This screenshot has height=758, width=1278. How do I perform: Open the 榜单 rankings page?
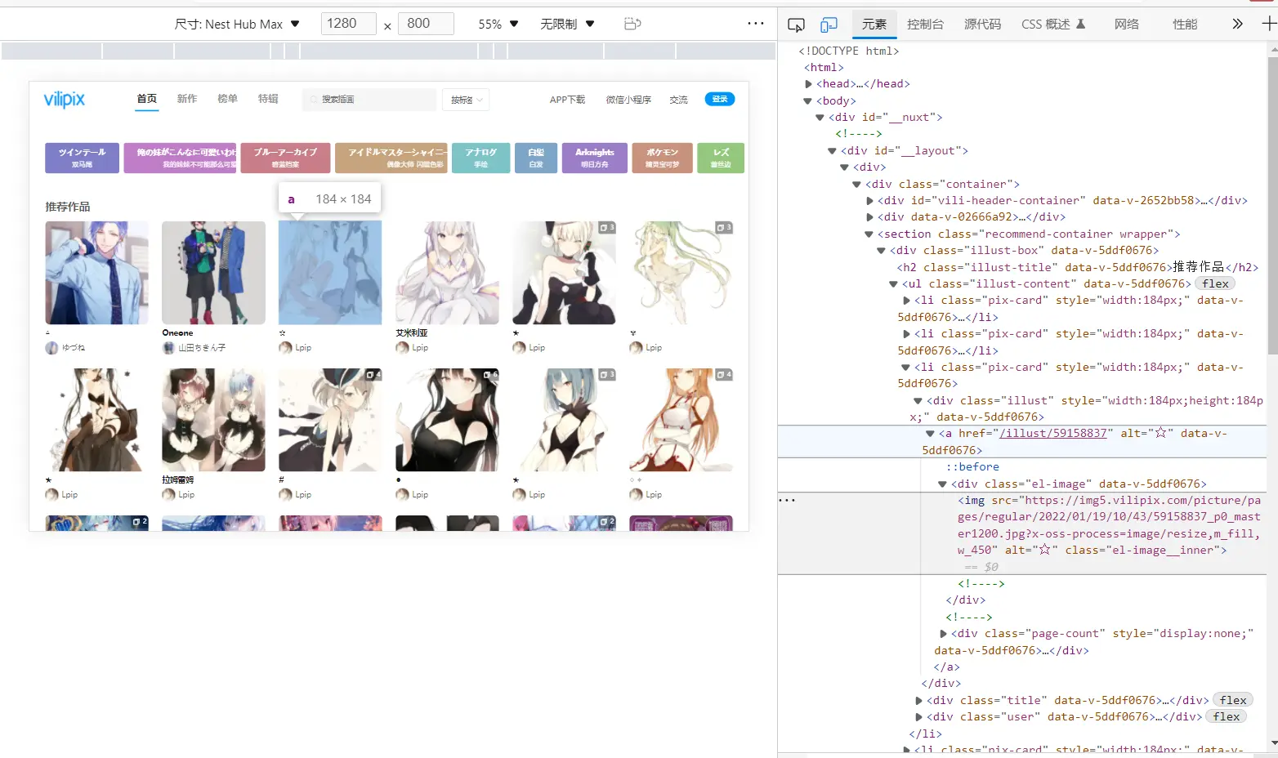point(227,99)
